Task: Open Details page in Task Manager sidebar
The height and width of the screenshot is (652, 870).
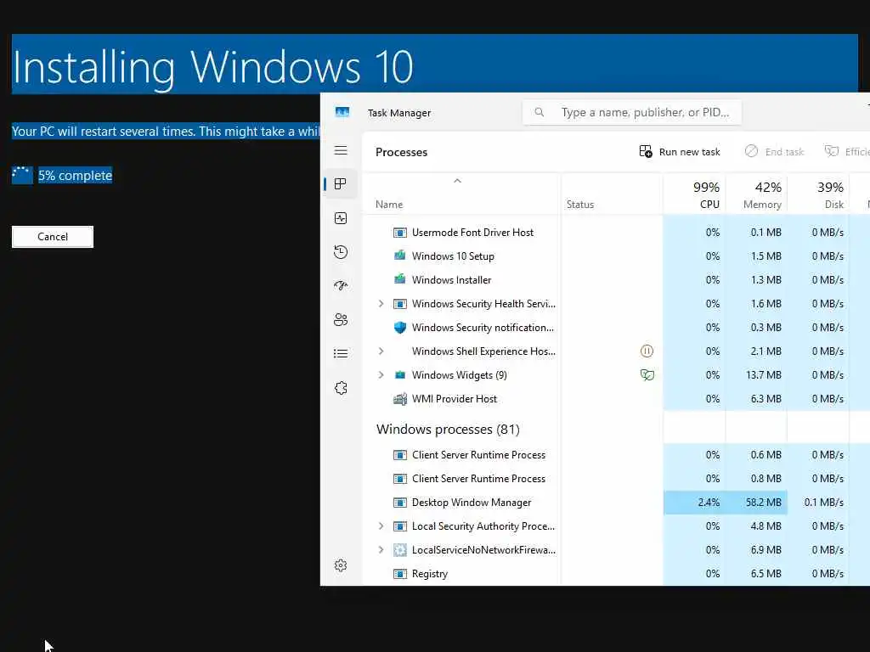Action: (x=341, y=353)
